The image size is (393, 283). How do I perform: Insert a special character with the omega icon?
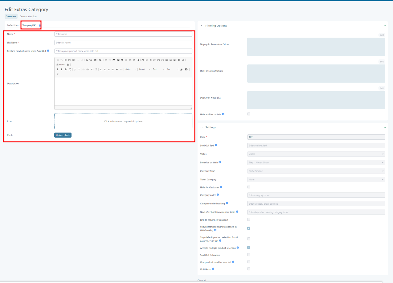pos(130,60)
